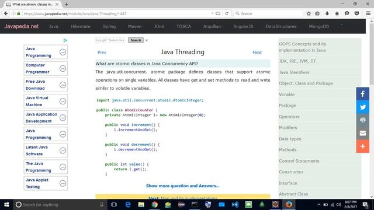Image resolution: width=374 pixels, height=210 pixels.
Task: Share the page on Twitter
Action: click(x=362, y=107)
